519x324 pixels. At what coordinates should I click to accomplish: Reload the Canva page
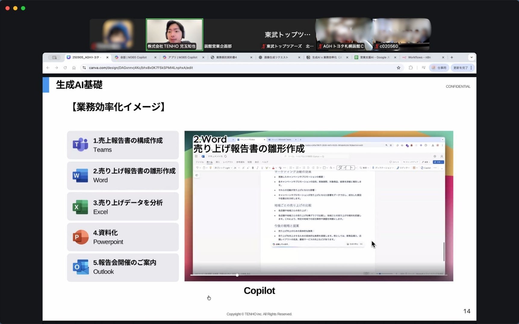pyautogui.click(x=65, y=68)
